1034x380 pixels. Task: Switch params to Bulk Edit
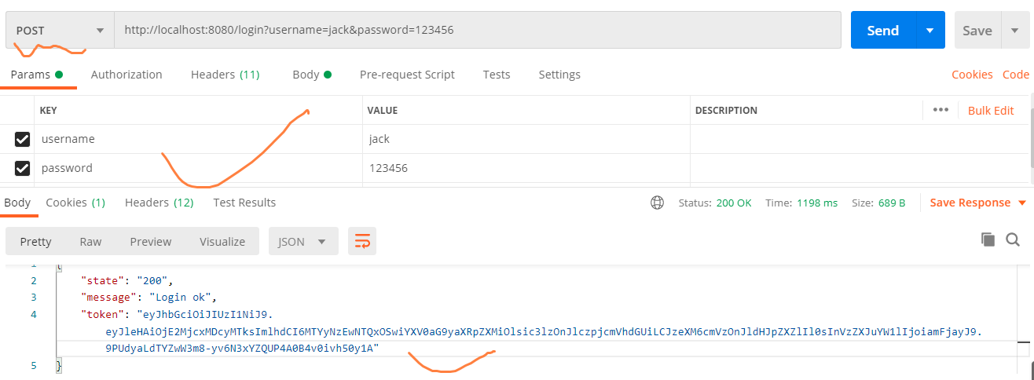click(991, 111)
